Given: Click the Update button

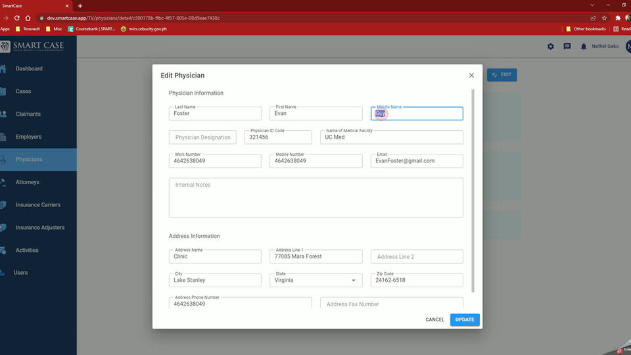Looking at the screenshot, I should tap(465, 319).
